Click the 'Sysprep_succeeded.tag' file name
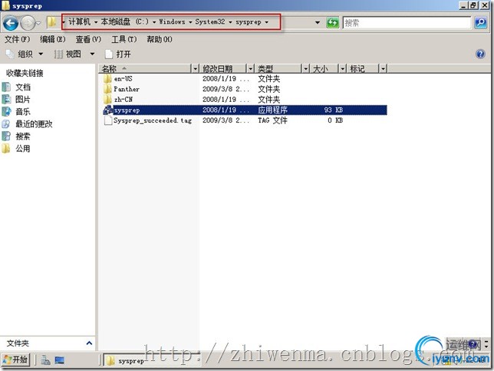The height and width of the screenshot is (371, 494). pyautogui.click(x=153, y=120)
